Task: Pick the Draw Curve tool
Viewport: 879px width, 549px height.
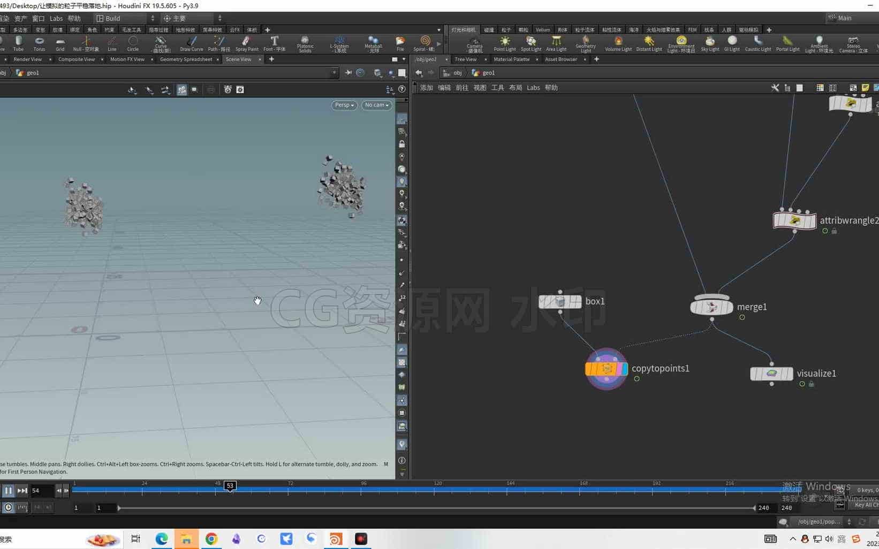Action: click(192, 44)
